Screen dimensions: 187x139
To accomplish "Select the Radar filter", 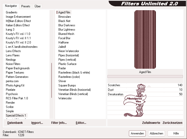I will coord(62,68).
